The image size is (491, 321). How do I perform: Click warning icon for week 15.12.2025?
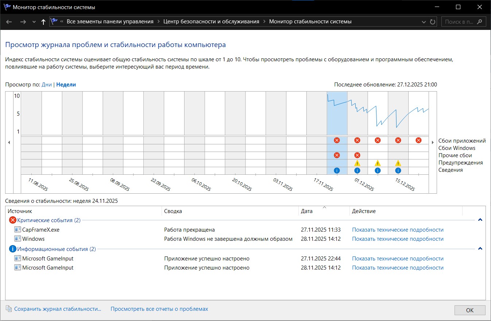(x=398, y=163)
